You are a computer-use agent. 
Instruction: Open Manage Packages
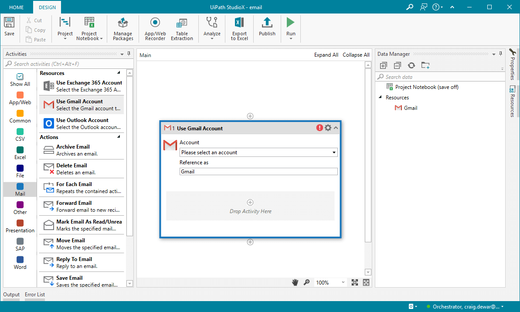[123, 28]
